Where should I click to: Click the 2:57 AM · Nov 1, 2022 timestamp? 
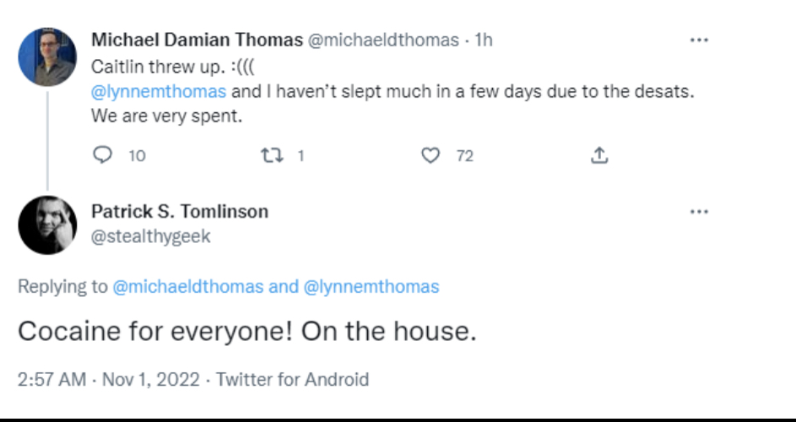coord(109,379)
